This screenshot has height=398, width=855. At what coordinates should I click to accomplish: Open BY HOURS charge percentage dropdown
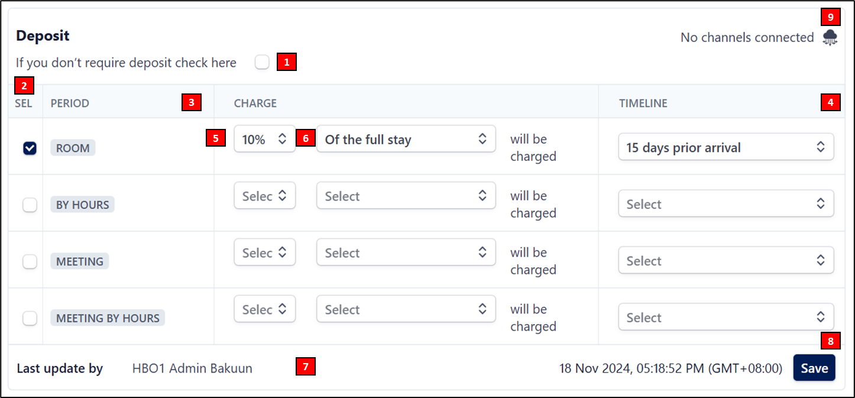pos(264,196)
